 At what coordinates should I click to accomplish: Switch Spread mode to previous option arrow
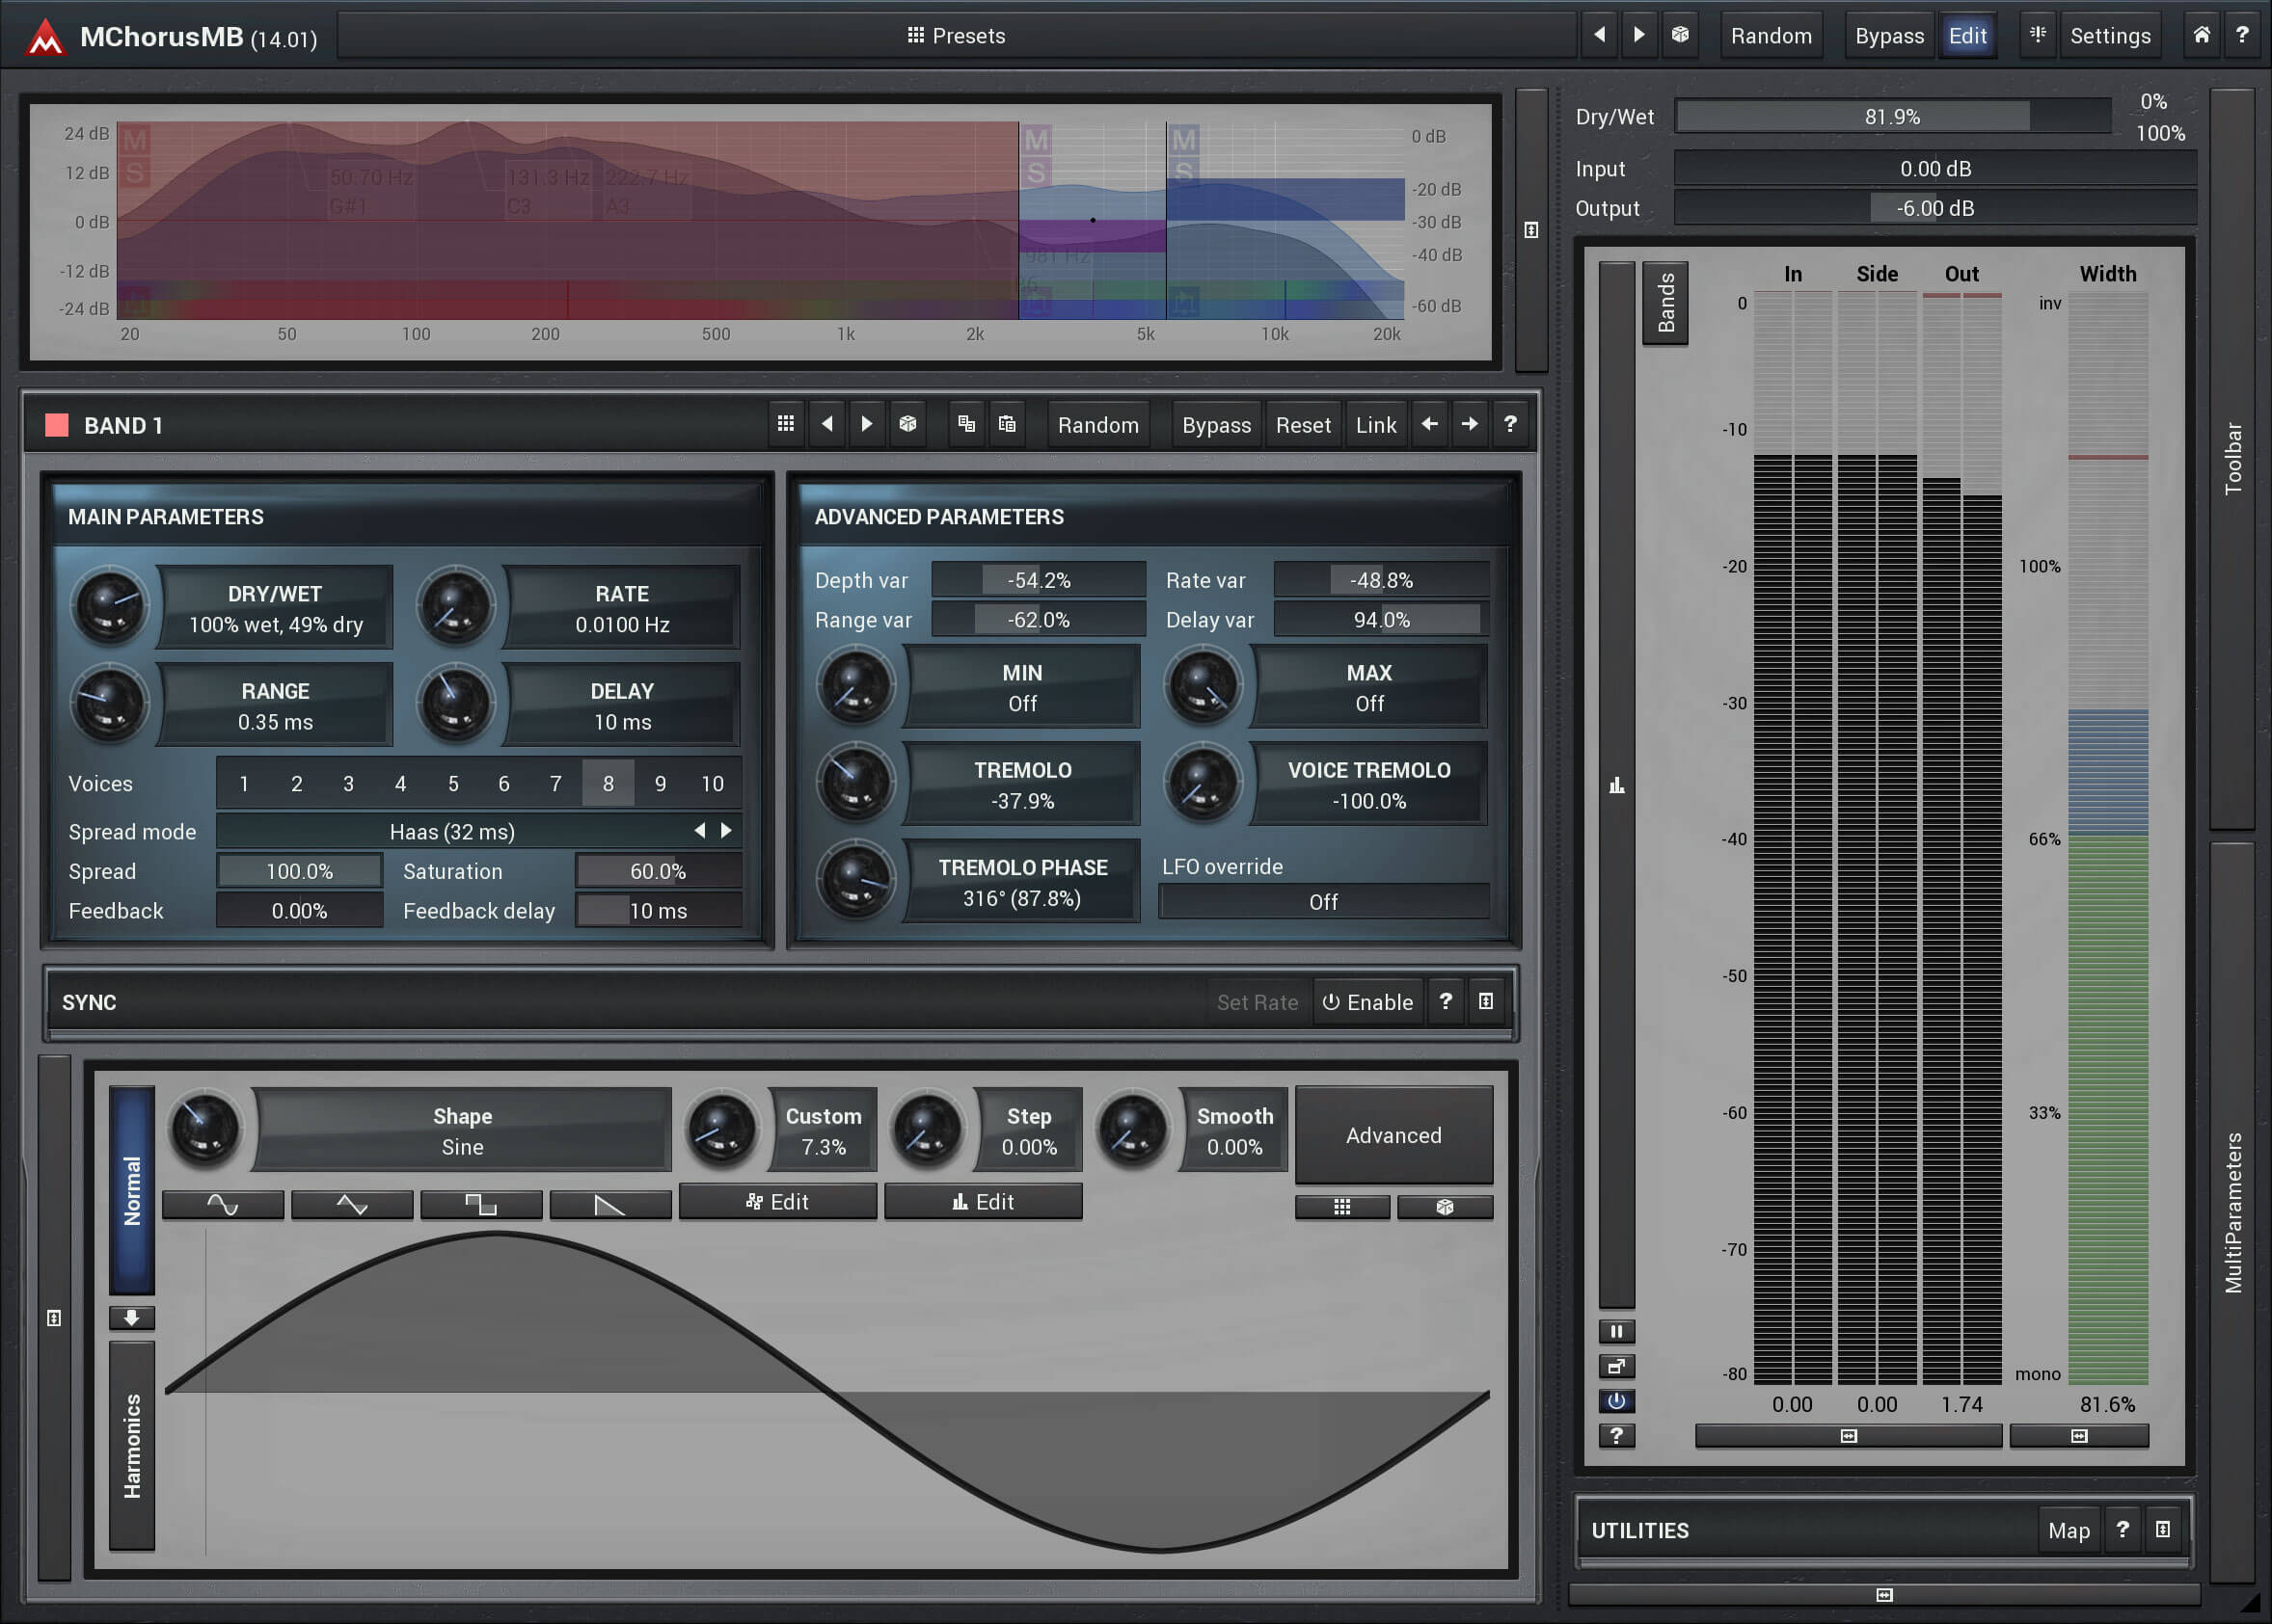699,830
